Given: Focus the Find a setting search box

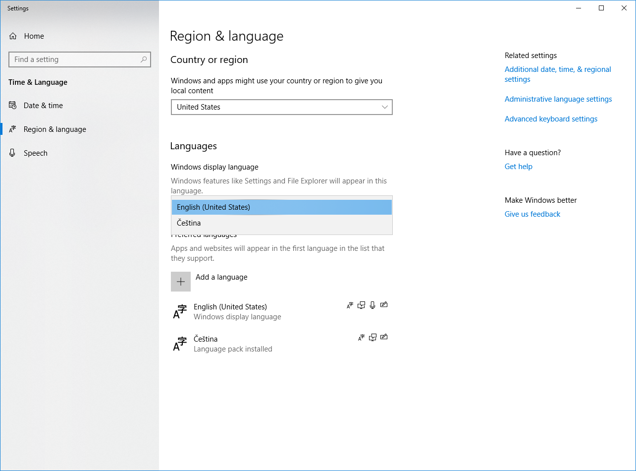Looking at the screenshot, I should coord(80,59).
